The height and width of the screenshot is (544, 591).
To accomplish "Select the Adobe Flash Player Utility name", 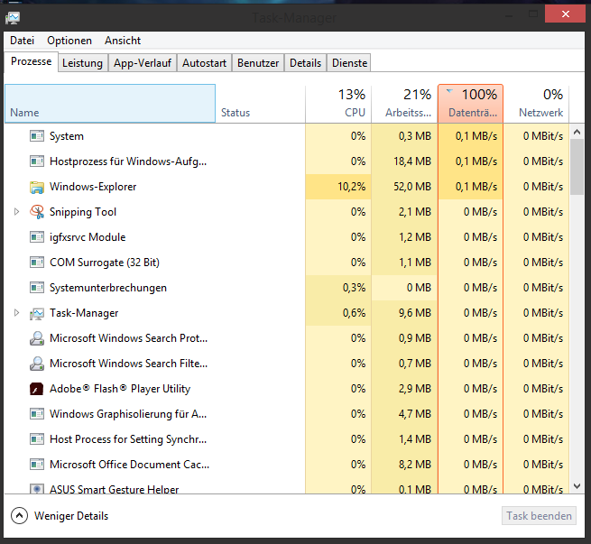I will [x=120, y=389].
